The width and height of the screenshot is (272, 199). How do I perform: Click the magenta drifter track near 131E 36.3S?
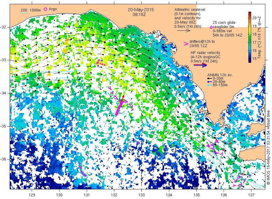point(82,170)
